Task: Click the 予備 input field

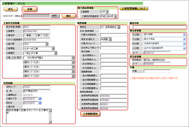Action: [157, 71]
